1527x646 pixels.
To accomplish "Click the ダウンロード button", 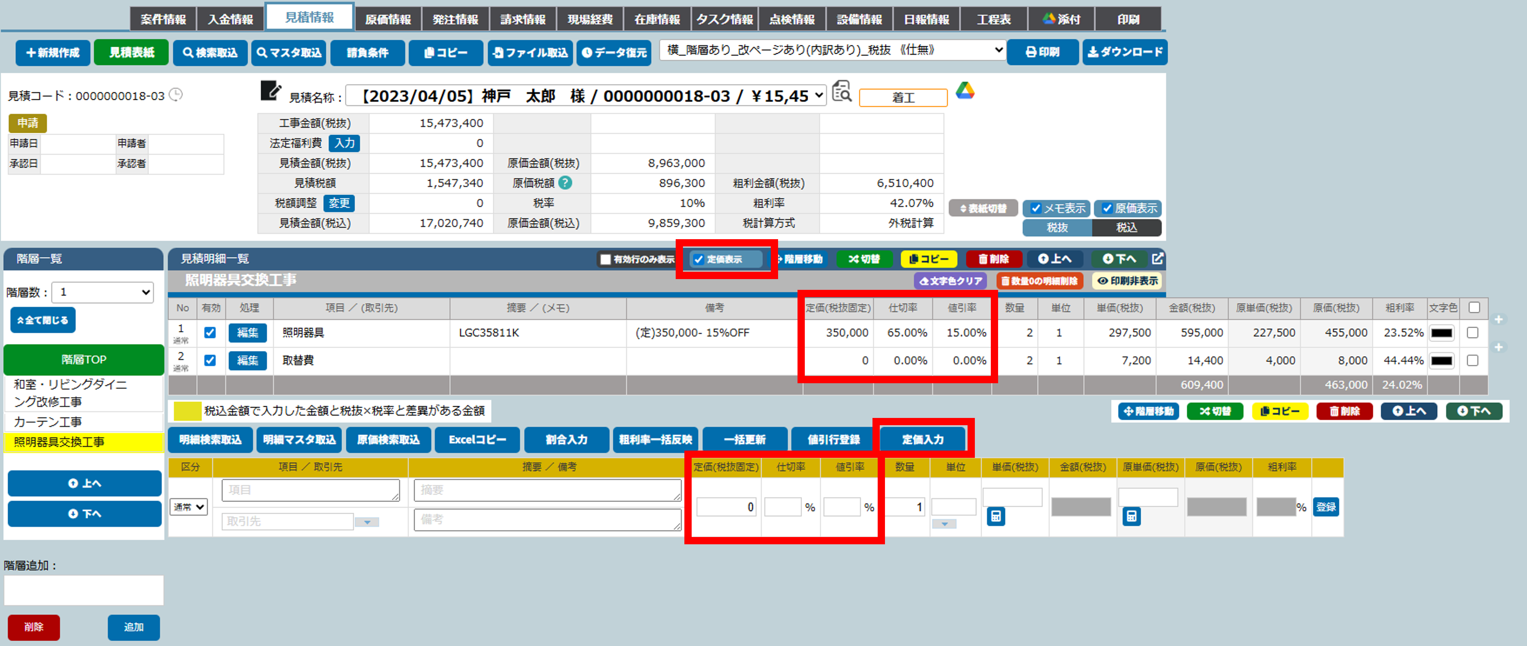I will click(x=1124, y=52).
